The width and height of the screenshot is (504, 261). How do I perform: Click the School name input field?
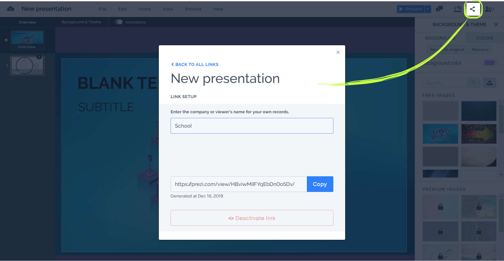(x=252, y=126)
